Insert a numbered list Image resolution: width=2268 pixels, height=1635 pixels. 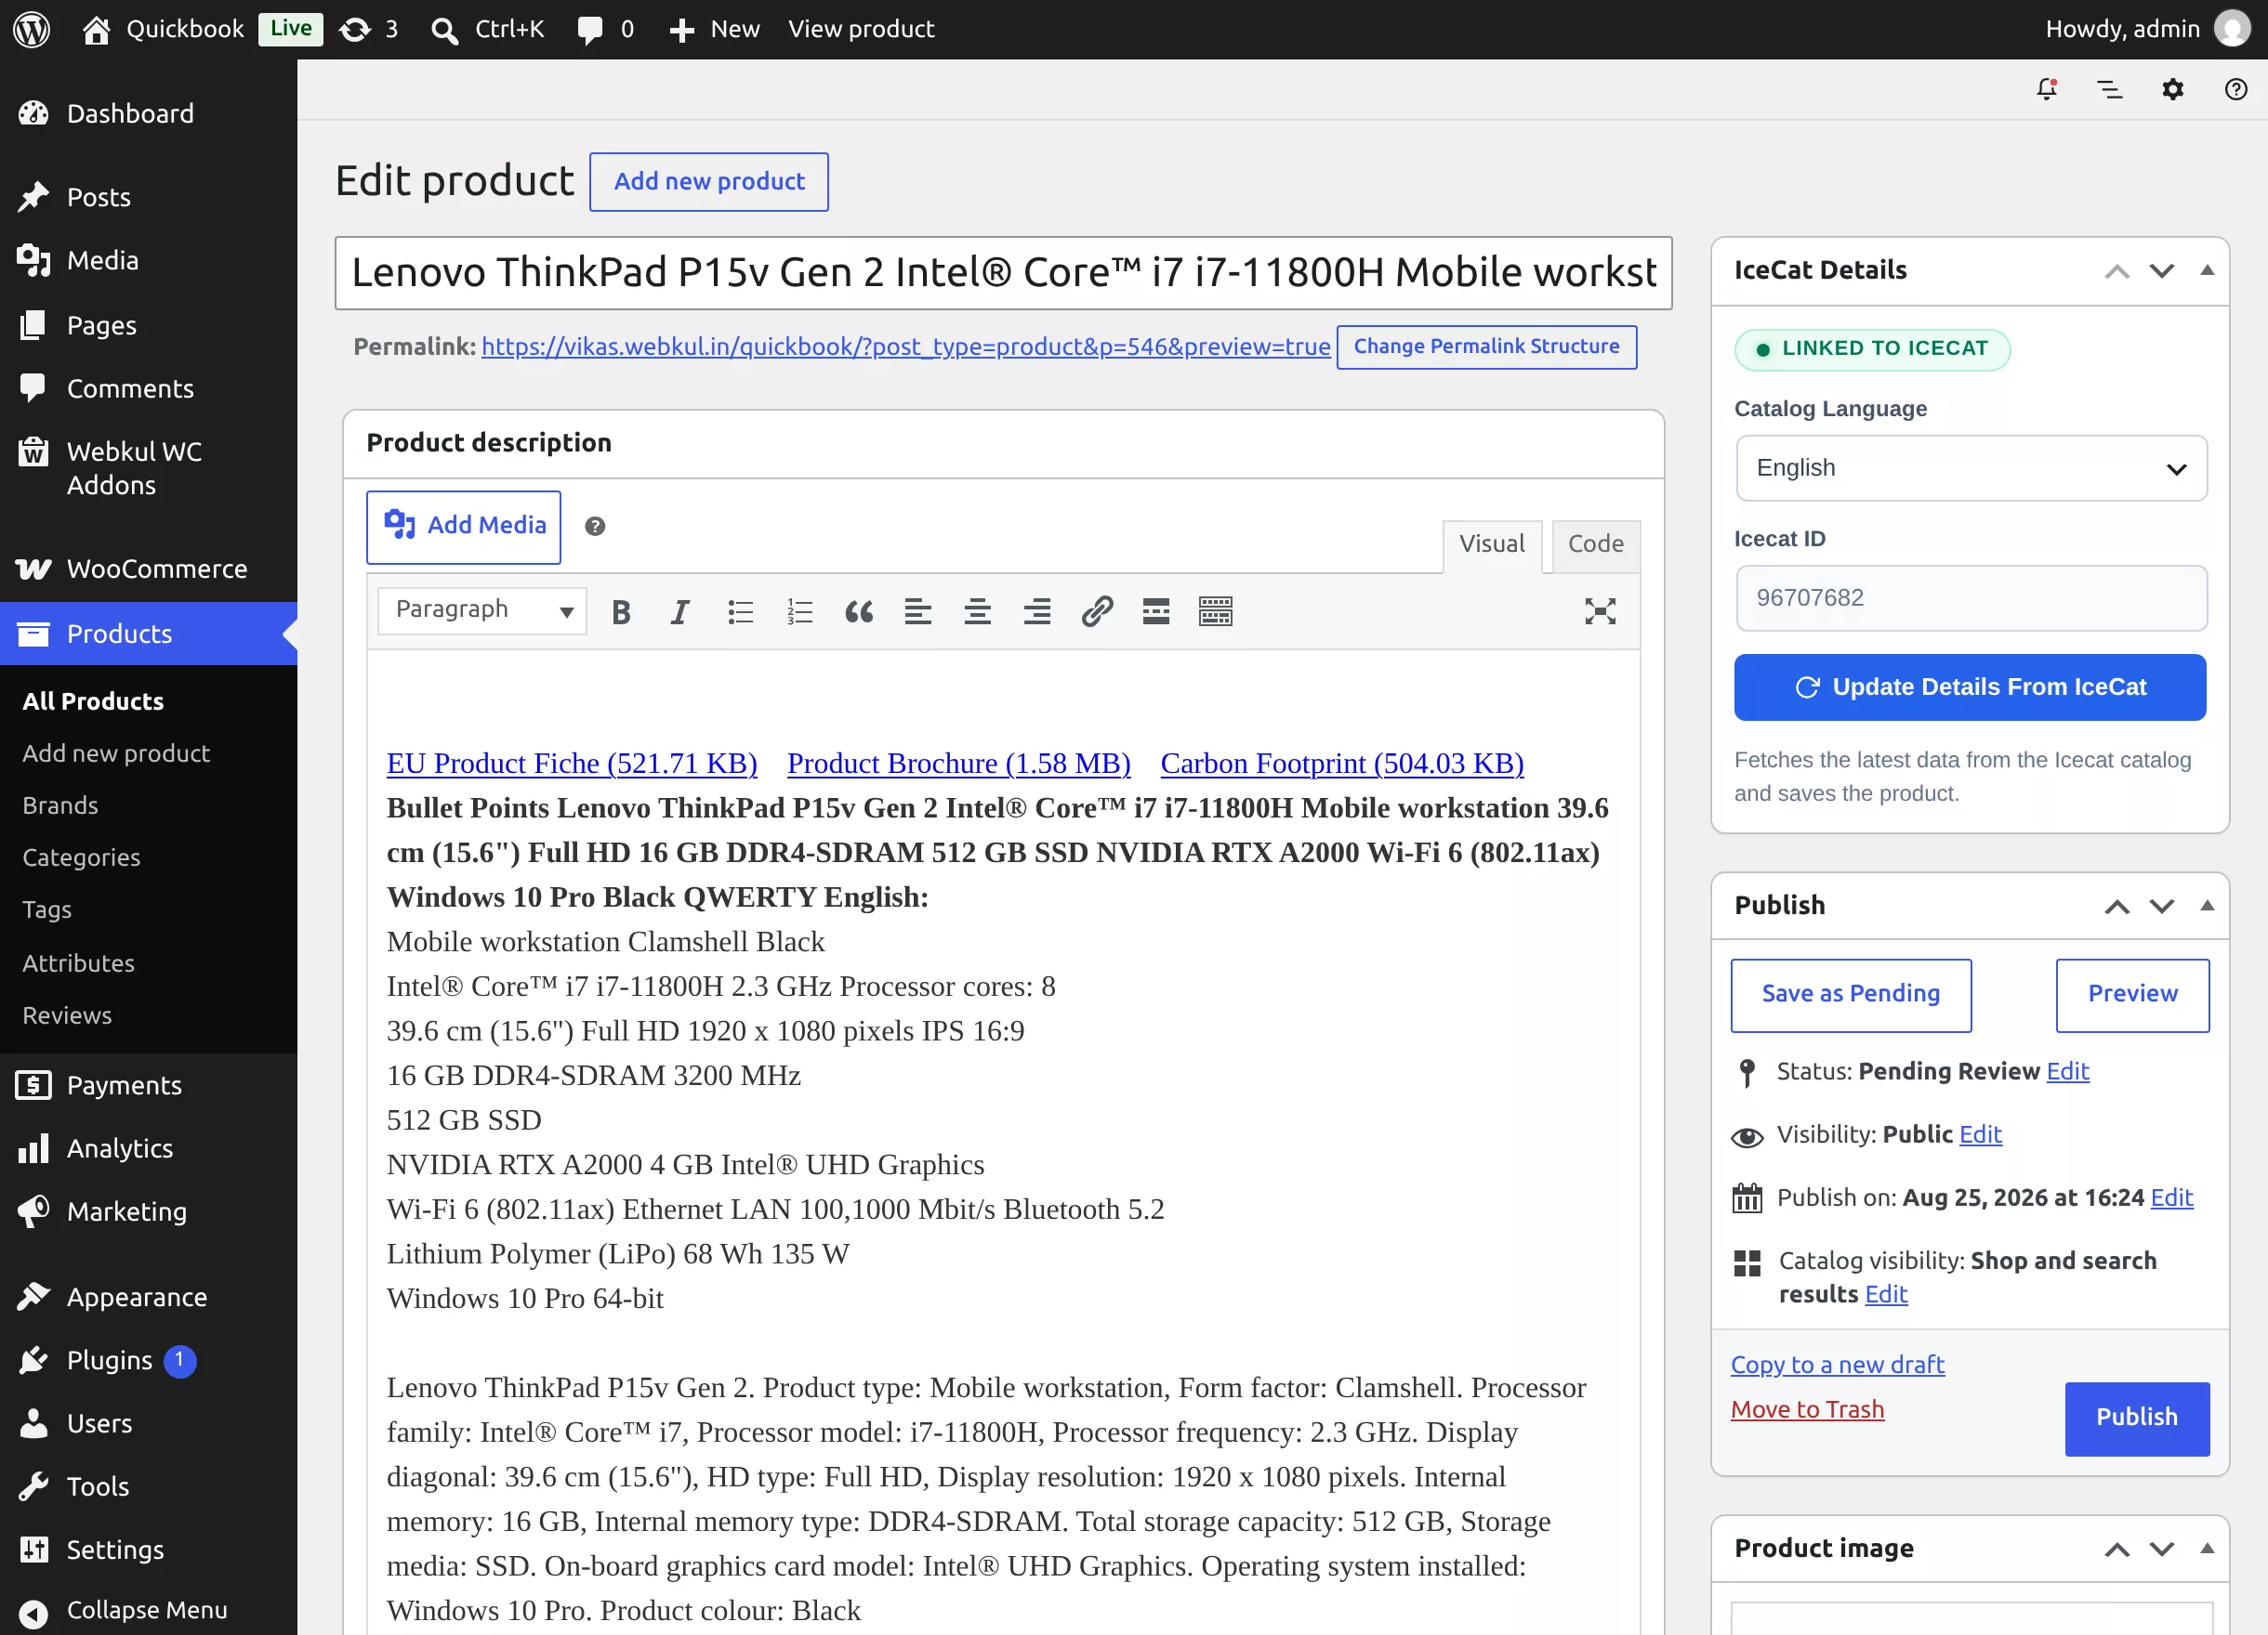(800, 611)
